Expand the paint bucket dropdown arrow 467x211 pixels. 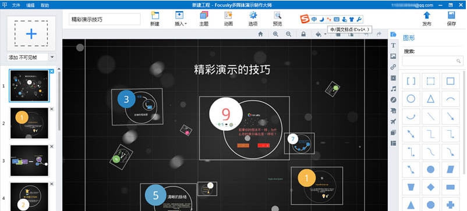(x=326, y=34)
